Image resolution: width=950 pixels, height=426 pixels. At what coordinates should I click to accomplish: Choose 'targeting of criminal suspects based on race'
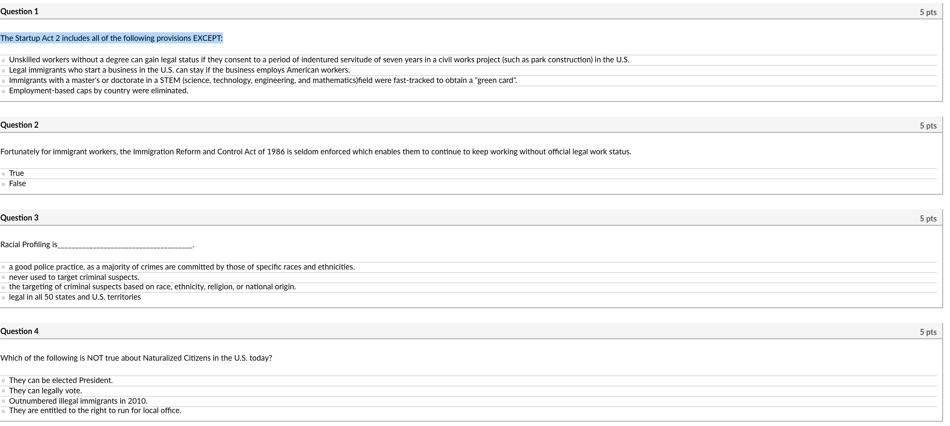3,287
